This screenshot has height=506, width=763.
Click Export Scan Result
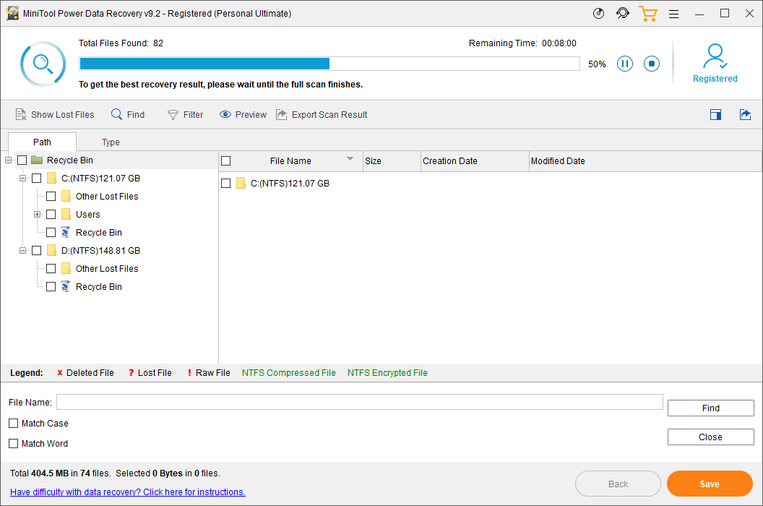pyautogui.click(x=322, y=114)
